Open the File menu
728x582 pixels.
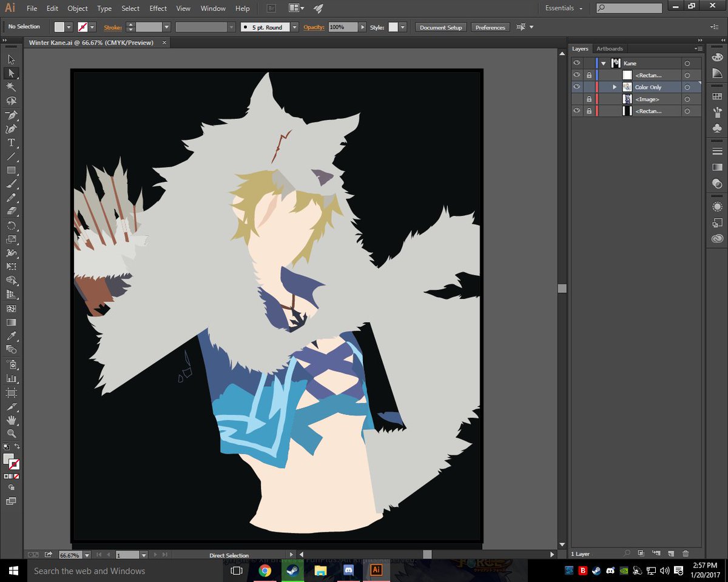(32, 8)
